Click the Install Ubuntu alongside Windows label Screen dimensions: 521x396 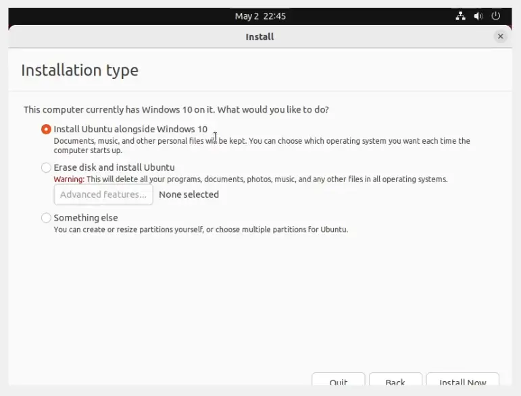130,129
